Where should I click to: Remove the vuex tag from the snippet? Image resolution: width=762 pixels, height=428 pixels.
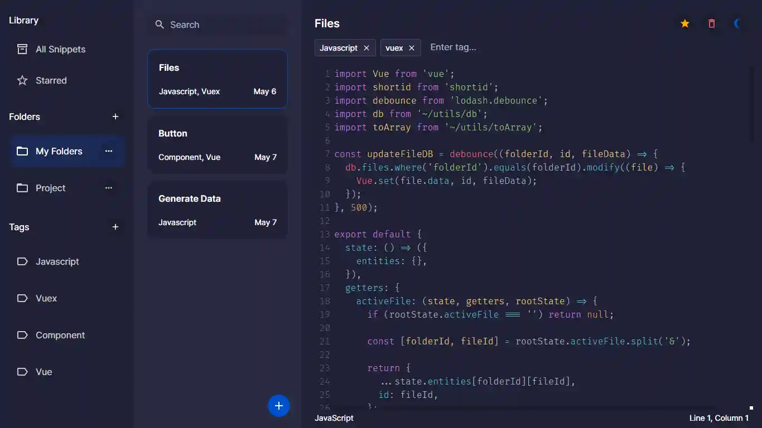[x=412, y=48]
